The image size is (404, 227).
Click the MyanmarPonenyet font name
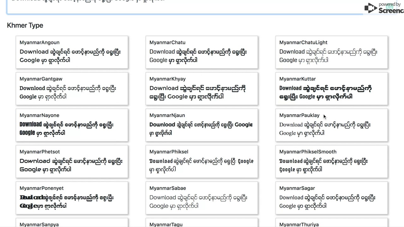click(42, 188)
